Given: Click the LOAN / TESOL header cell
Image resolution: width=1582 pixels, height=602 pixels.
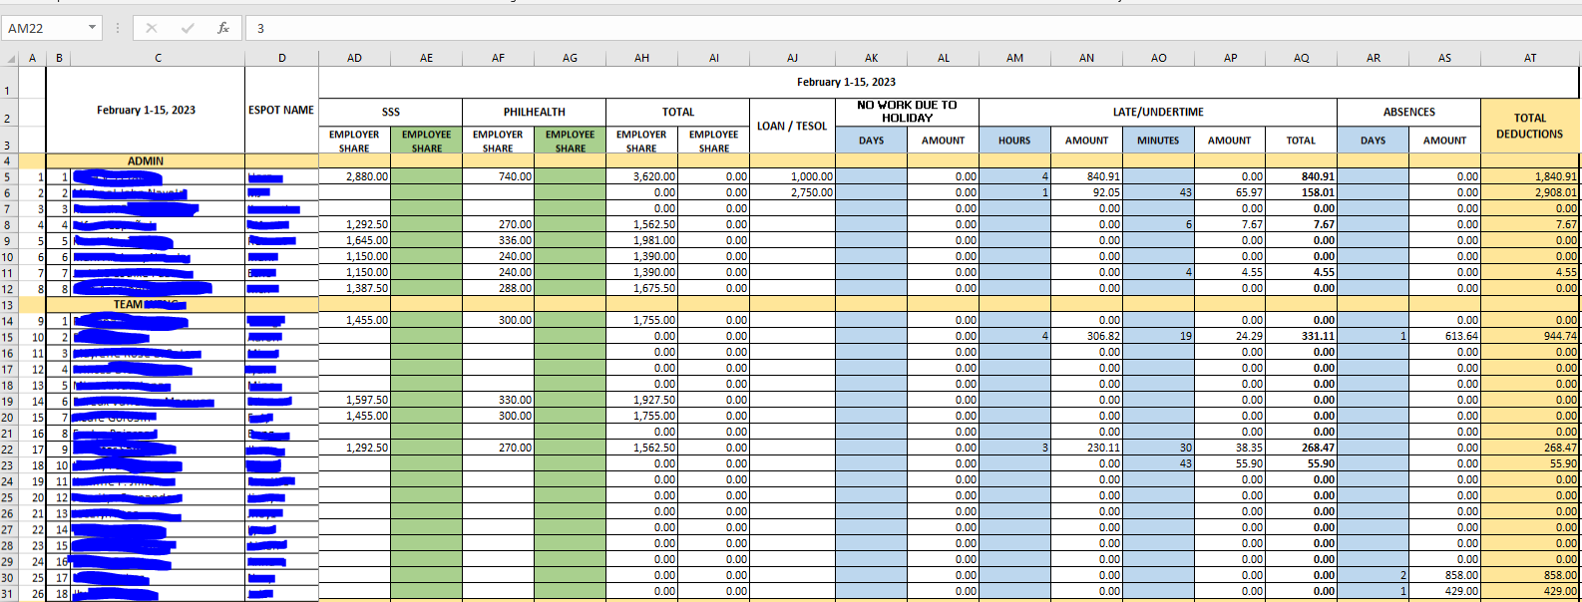Looking at the screenshot, I should (792, 126).
